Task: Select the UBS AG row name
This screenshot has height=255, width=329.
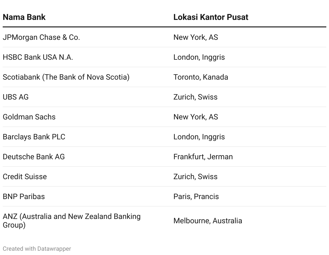Action: click(16, 97)
